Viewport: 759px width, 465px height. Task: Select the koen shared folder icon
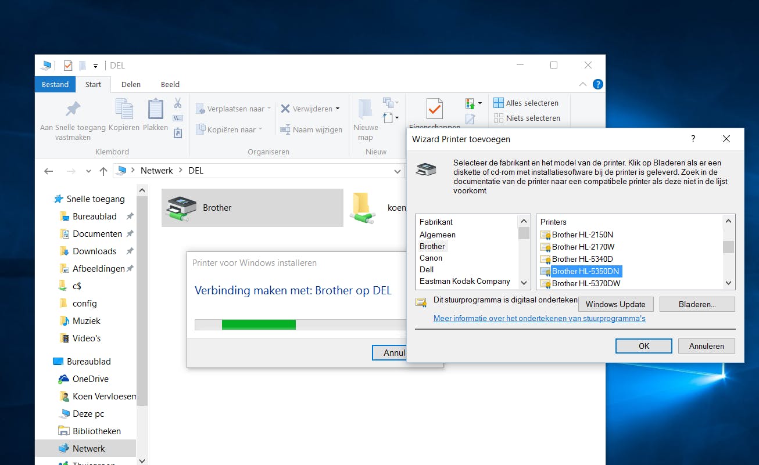point(361,208)
